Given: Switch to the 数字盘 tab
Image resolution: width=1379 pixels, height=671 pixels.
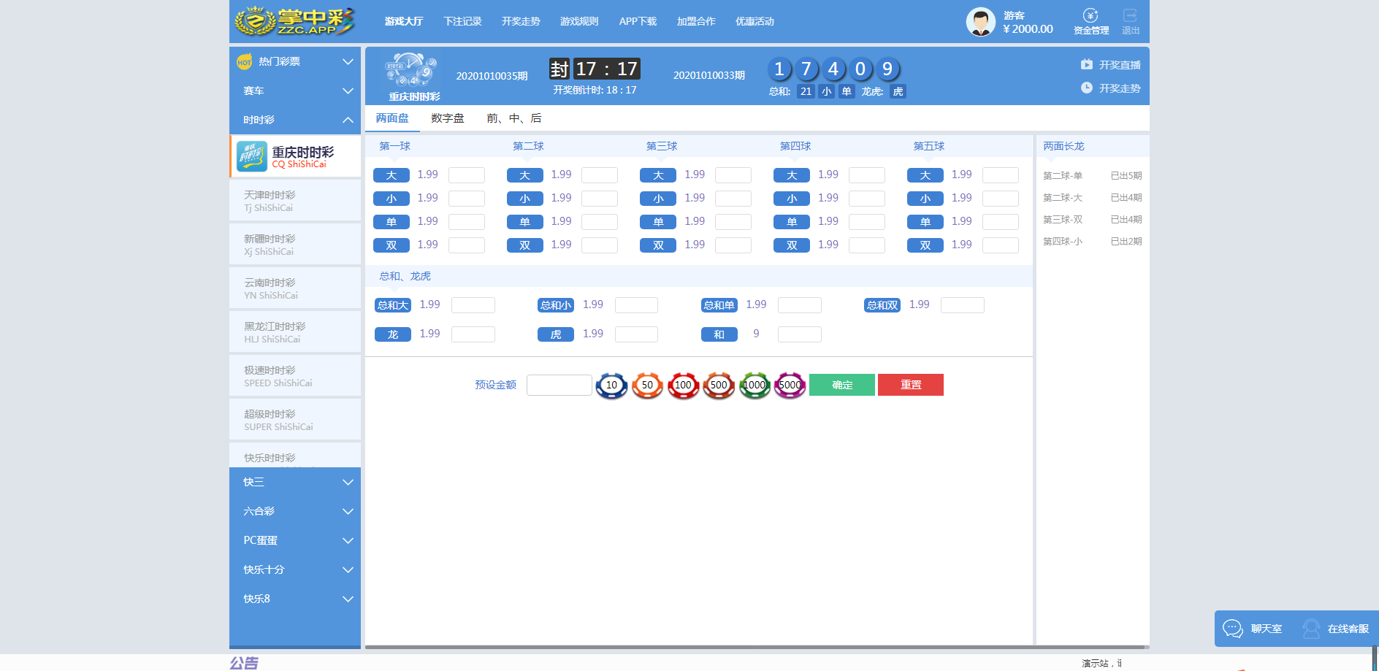Looking at the screenshot, I should (448, 118).
